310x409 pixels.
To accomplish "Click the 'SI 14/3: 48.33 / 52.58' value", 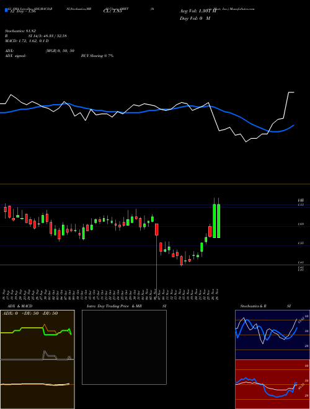I will [x=48, y=36].
